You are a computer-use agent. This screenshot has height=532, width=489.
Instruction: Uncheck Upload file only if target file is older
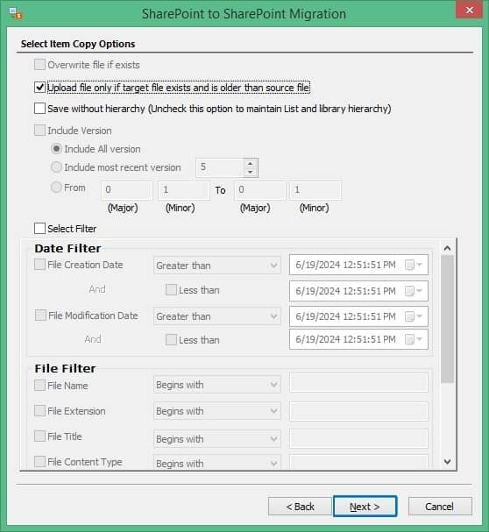tap(39, 87)
